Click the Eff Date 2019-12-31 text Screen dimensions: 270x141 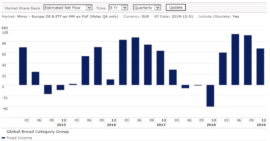click(x=174, y=17)
